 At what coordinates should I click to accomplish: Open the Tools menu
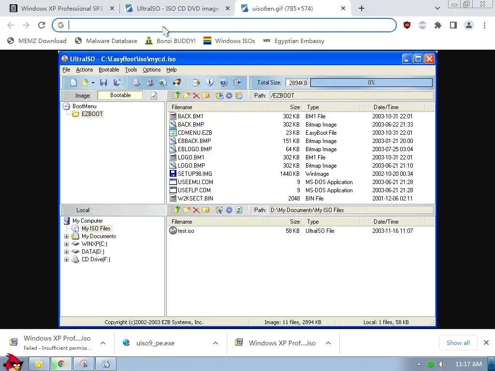click(x=131, y=70)
